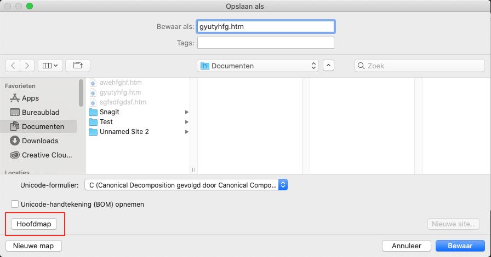Screen dimensions: 491x257
Task: Select the Unnamed Site 2 folder
Action: click(x=124, y=132)
